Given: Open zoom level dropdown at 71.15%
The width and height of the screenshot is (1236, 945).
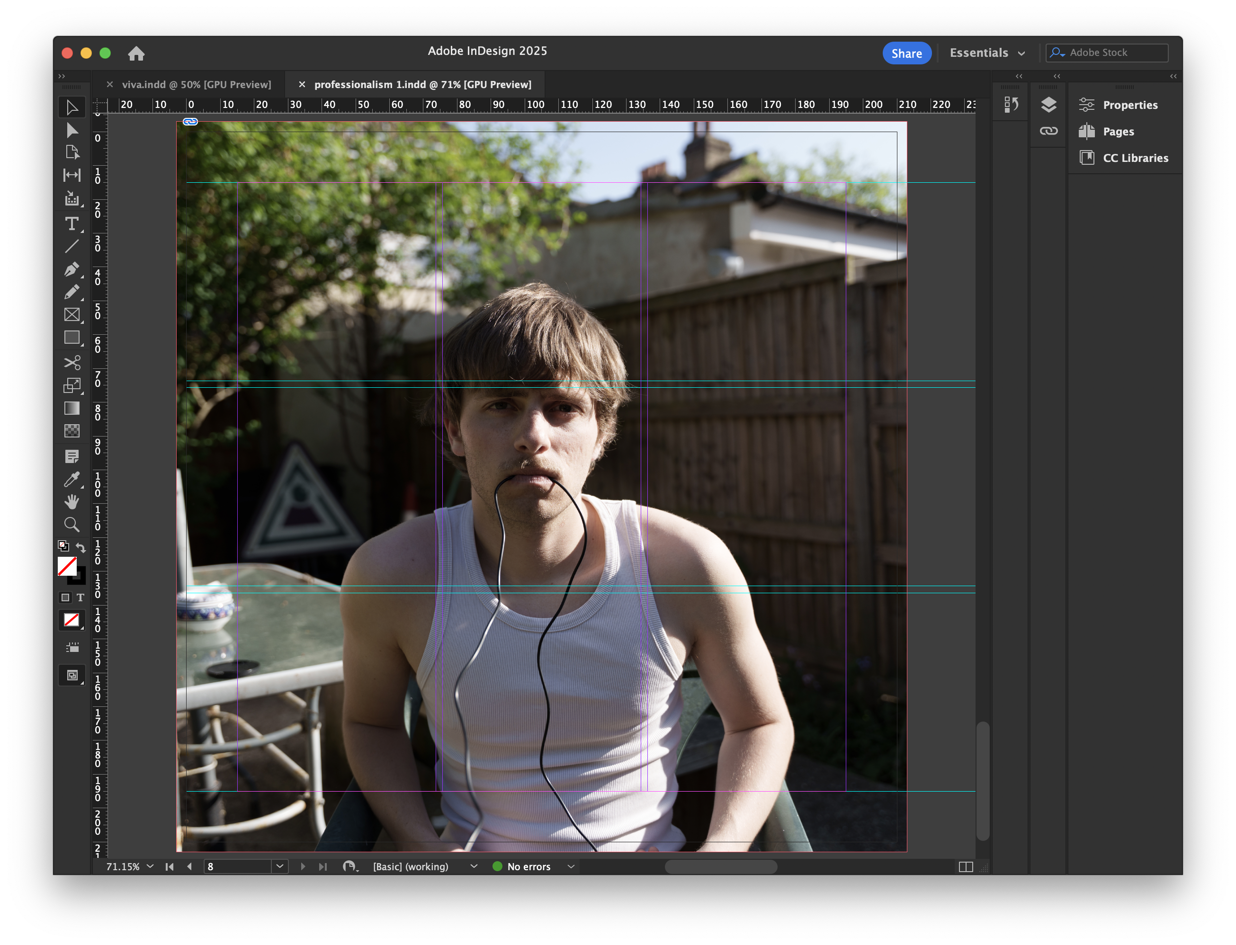Looking at the screenshot, I should 150,866.
